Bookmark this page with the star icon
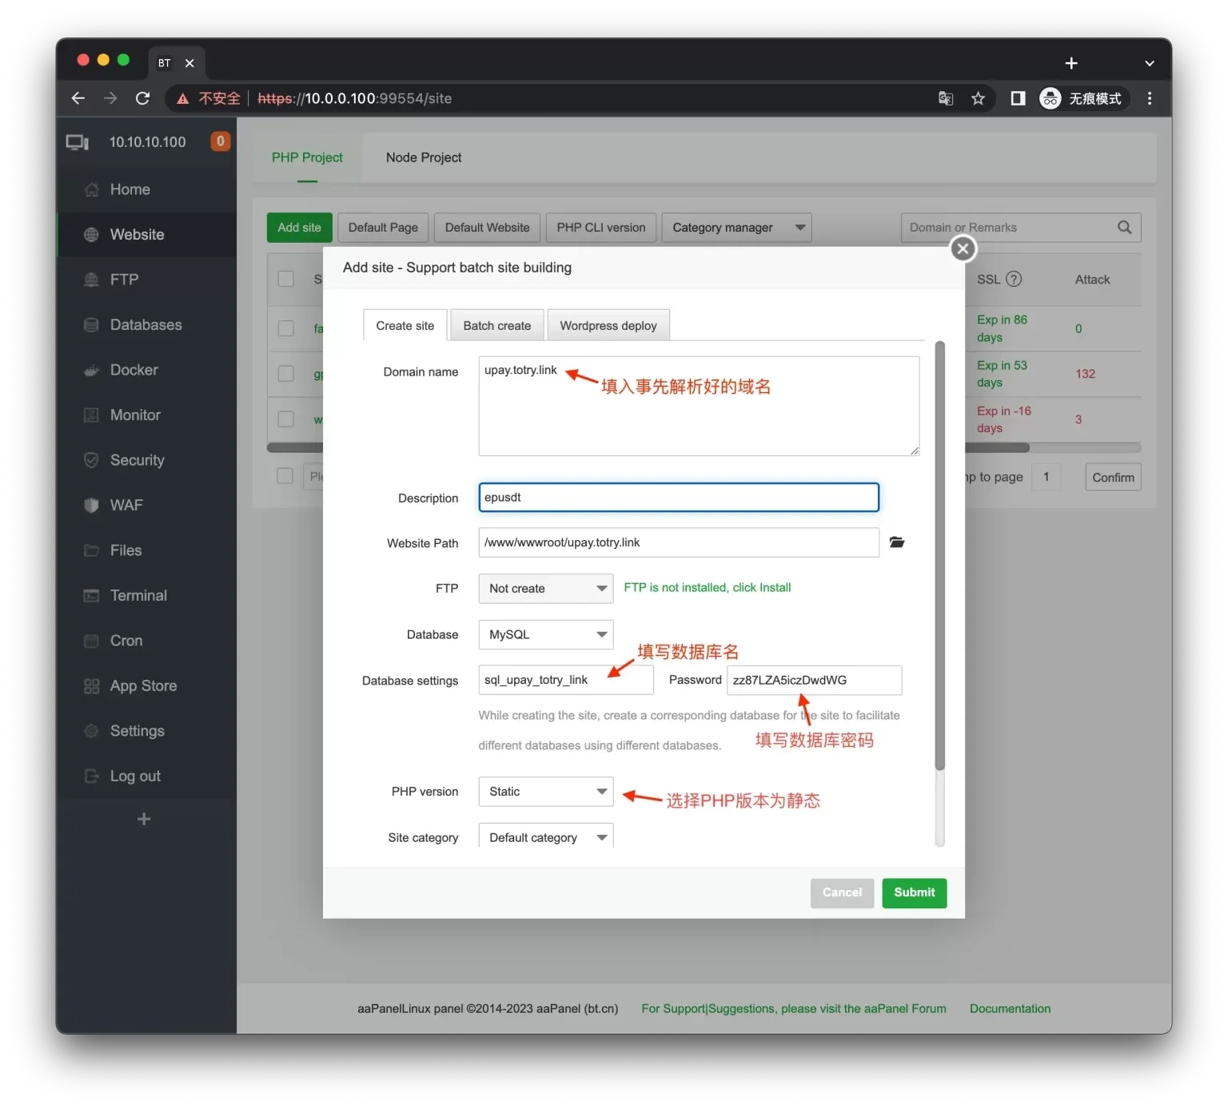Screen dimensions: 1228x1108 coord(978,98)
